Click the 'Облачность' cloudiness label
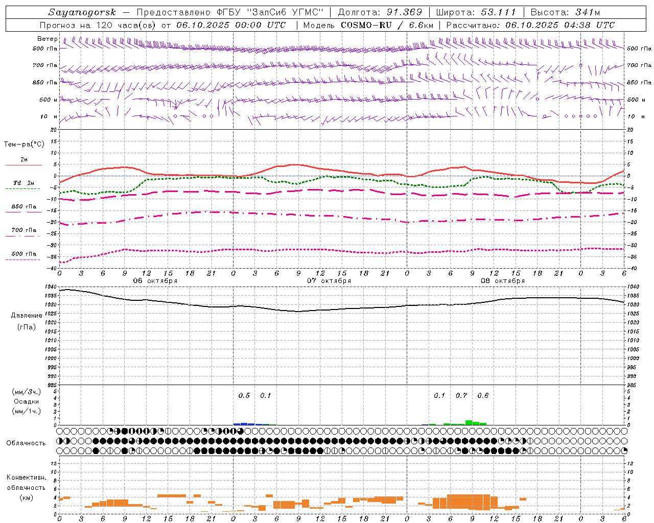The width and height of the screenshot is (654, 523). coord(26,443)
